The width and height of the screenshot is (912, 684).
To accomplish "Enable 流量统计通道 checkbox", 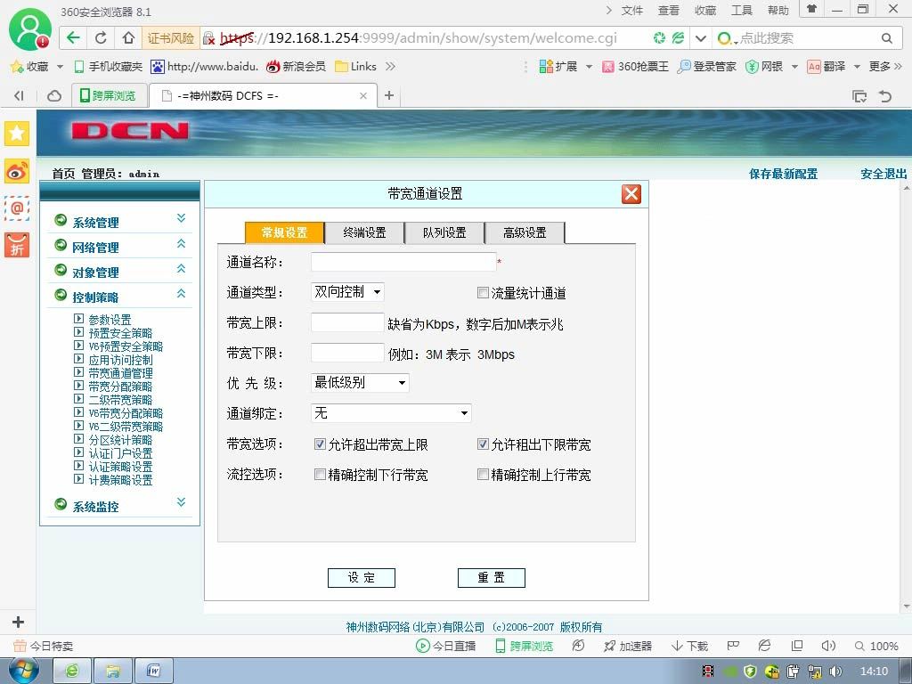I will point(482,292).
